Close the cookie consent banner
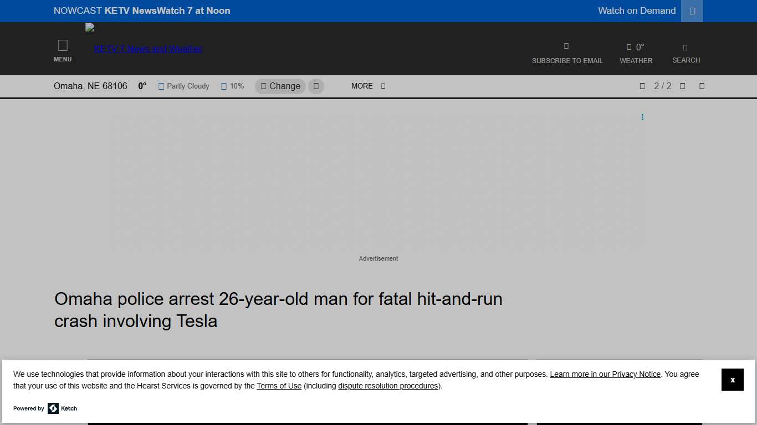The width and height of the screenshot is (757, 425). click(x=733, y=380)
